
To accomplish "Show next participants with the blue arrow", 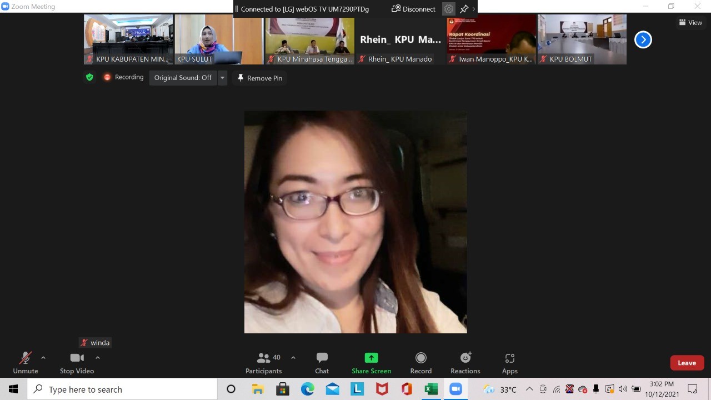I will [643, 39].
